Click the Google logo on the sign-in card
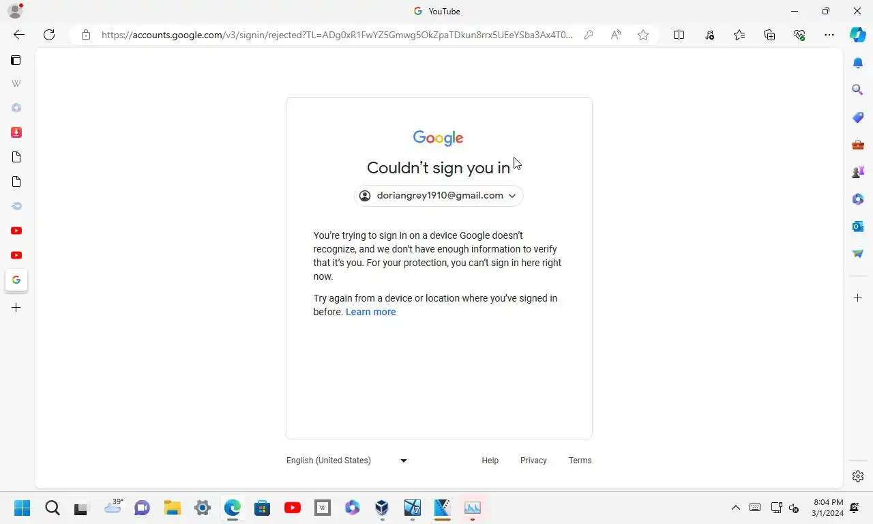Screen dimensions: 873x524 pos(439,138)
